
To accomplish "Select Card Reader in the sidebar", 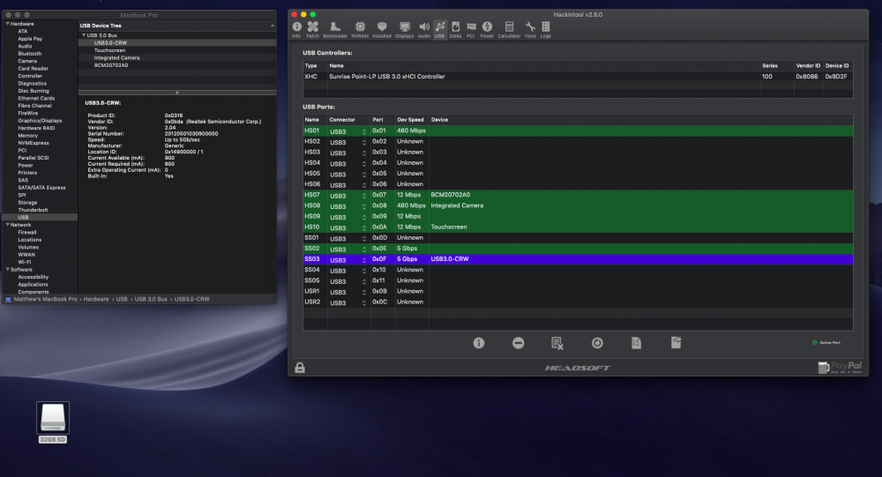I will 33,69.
